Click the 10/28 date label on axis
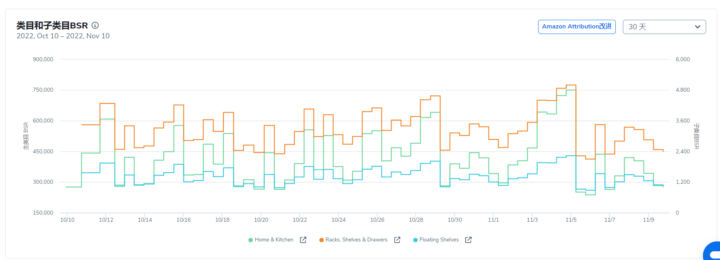This screenshot has width=720, height=260. [x=416, y=220]
